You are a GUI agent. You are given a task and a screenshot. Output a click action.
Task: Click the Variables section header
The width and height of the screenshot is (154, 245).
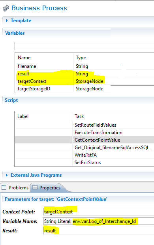point(15,33)
